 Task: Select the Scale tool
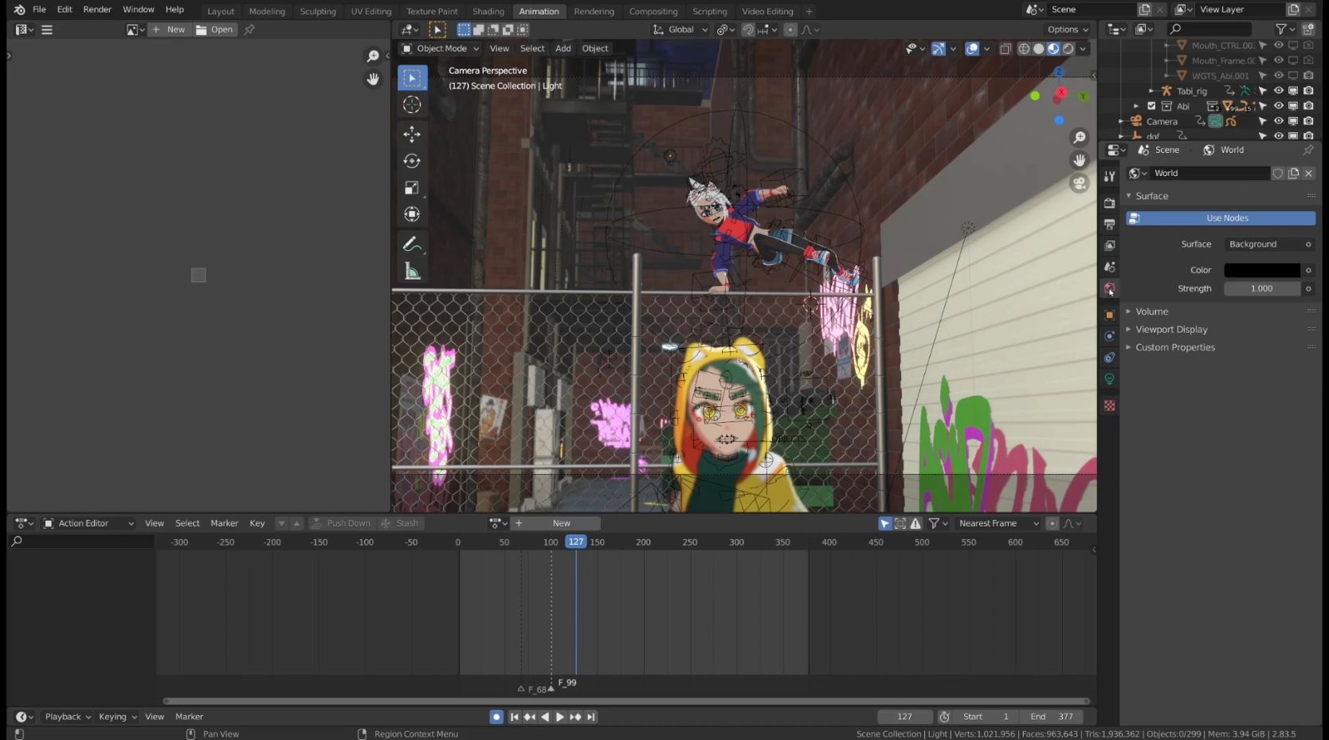tap(412, 188)
